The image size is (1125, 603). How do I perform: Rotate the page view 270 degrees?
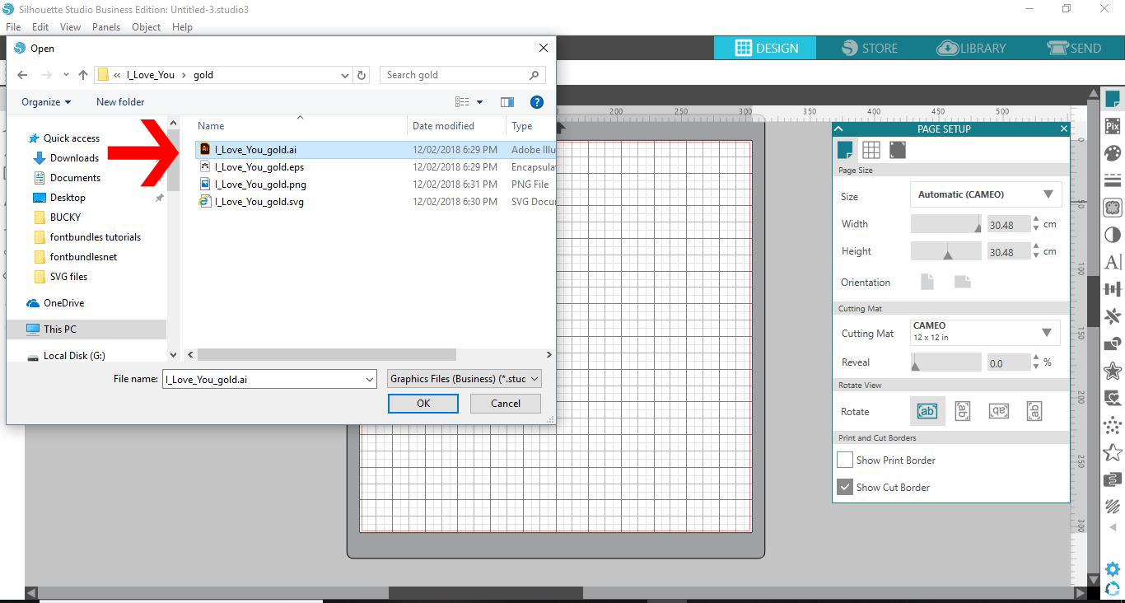point(1034,411)
